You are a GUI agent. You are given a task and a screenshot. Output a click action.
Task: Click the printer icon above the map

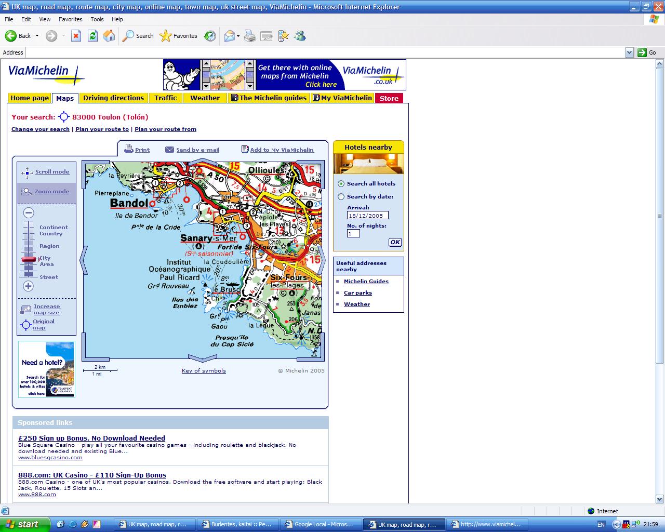[129, 149]
